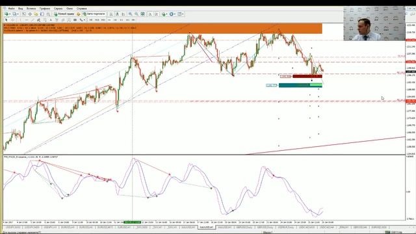
Task: Click the green highlighted date label on time axis
Action: coord(133,222)
